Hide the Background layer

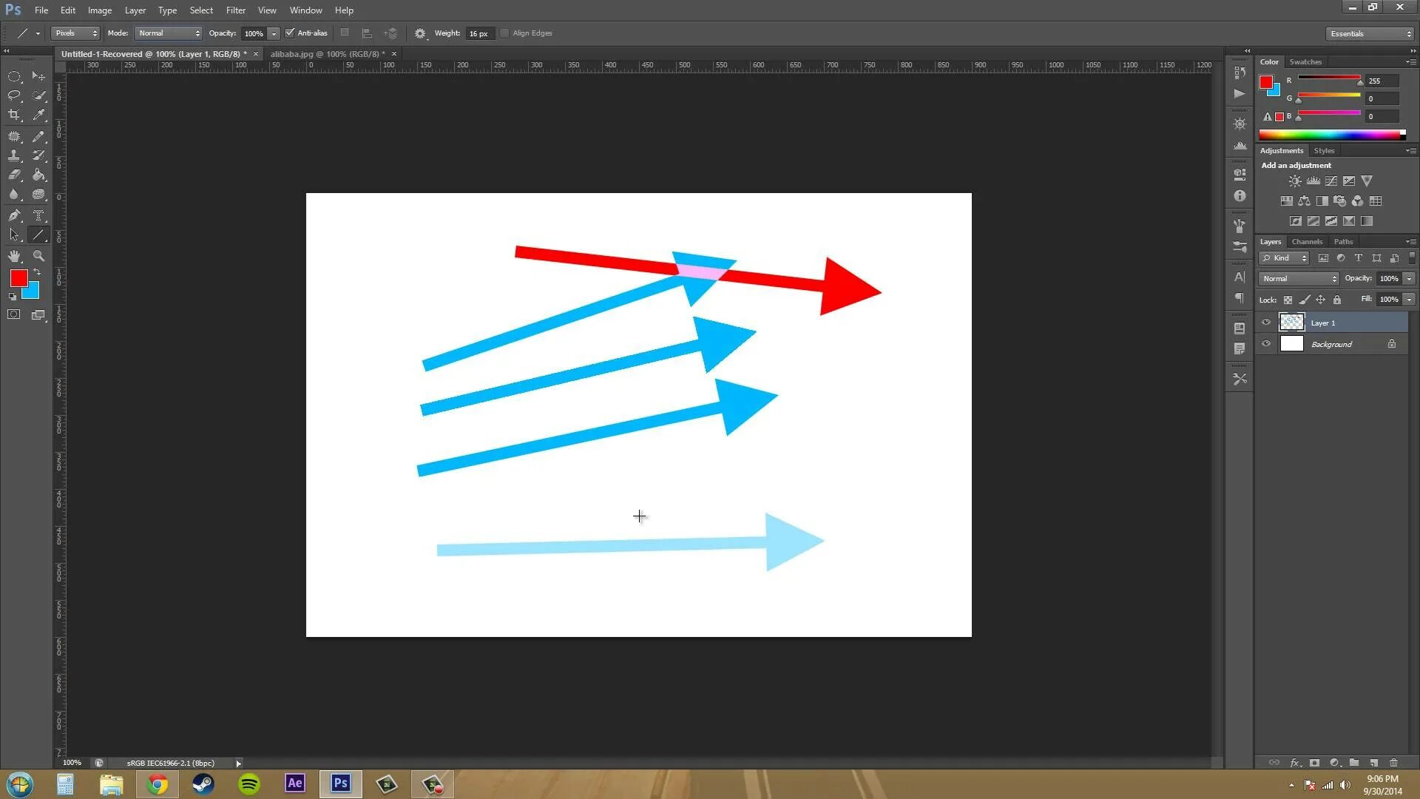click(1265, 343)
